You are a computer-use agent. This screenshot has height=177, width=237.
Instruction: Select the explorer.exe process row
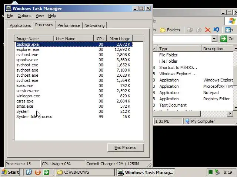click(x=74, y=49)
